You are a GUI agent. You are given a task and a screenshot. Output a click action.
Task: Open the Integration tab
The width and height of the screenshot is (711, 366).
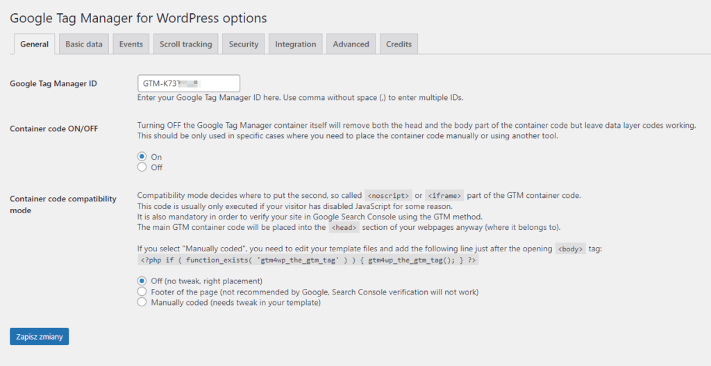296,44
